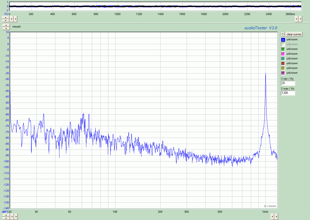310x220 pixels.
Task: Click the X min / Hz input field
Action: pos(288,83)
